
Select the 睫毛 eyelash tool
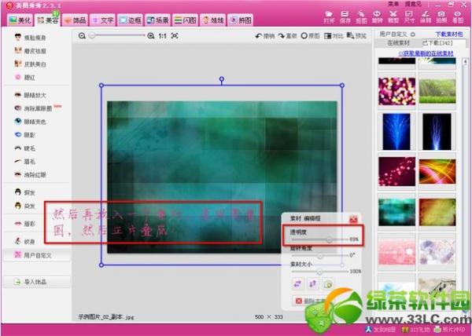25,148
